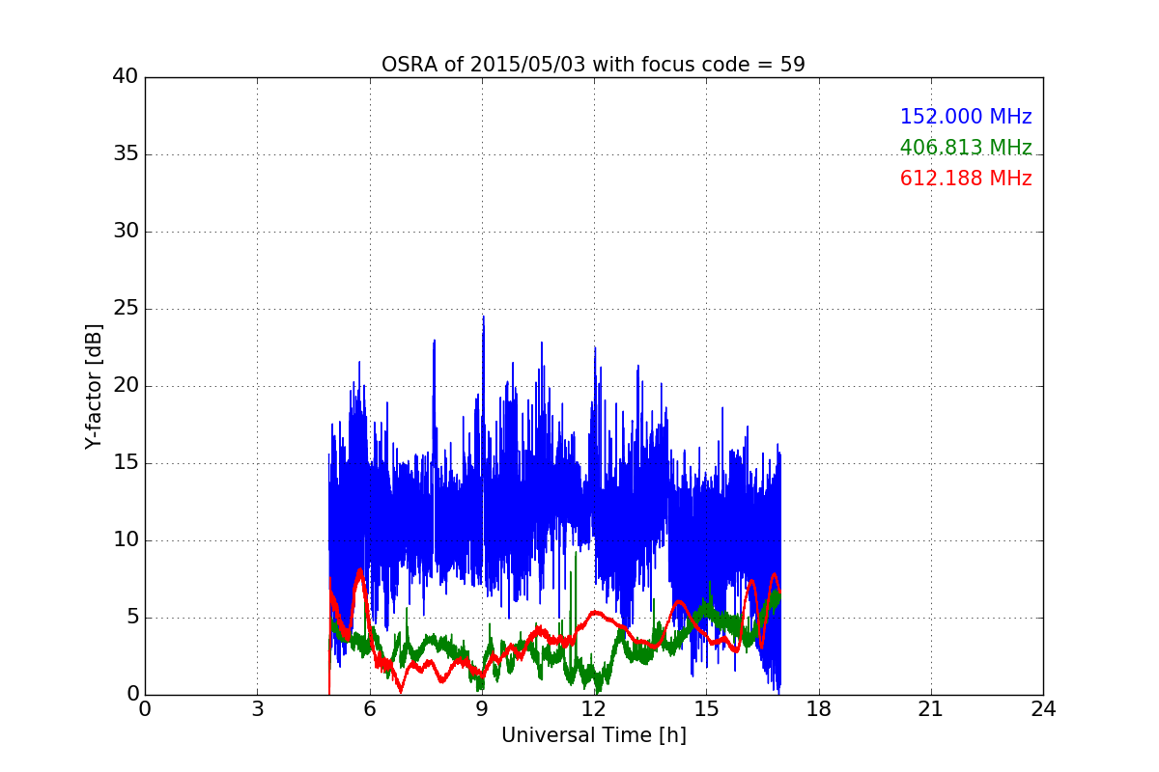Click the x-axis tick label 12

[594, 709]
